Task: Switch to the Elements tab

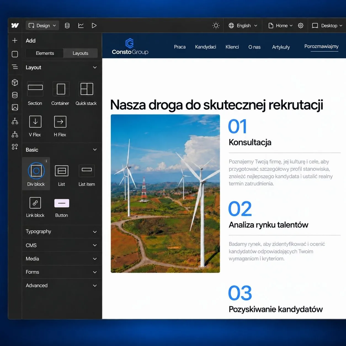Action: (x=45, y=53)
